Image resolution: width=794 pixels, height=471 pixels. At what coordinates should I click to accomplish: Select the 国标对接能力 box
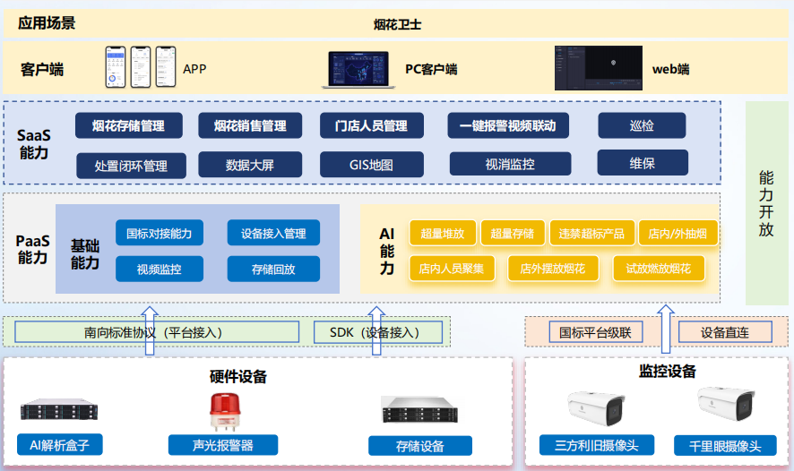(x=160, y=234)
